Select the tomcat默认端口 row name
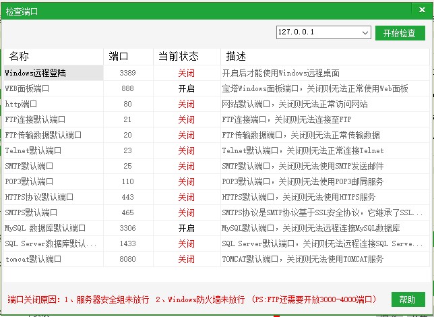Image resolution: width=434 pixels, height=317 pixels. click(x=33, y=260)
